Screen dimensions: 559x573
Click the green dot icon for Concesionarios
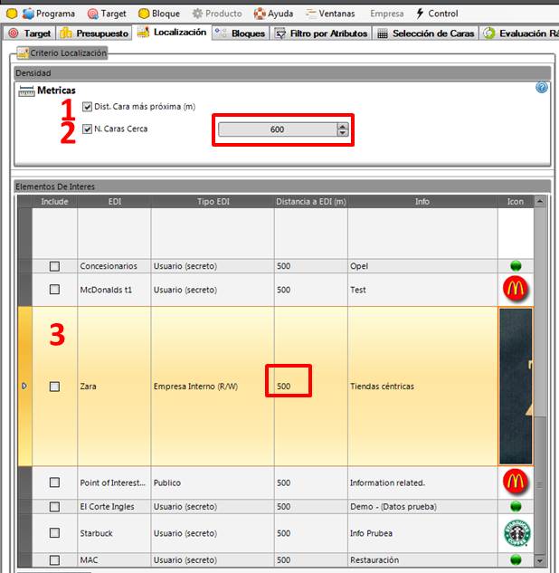pyautogui.click(x=516, y=266)
